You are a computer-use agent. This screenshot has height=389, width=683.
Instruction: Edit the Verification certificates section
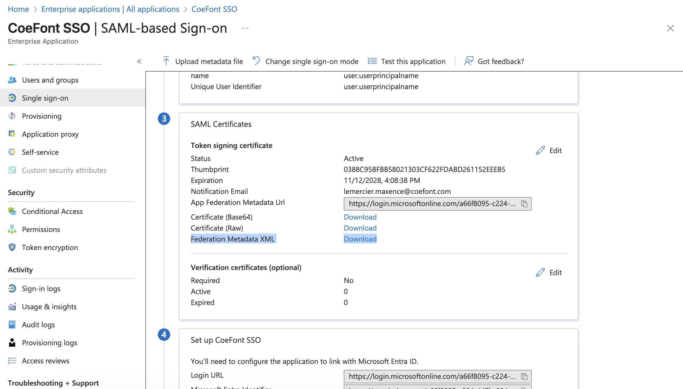[x=549, y=273]
